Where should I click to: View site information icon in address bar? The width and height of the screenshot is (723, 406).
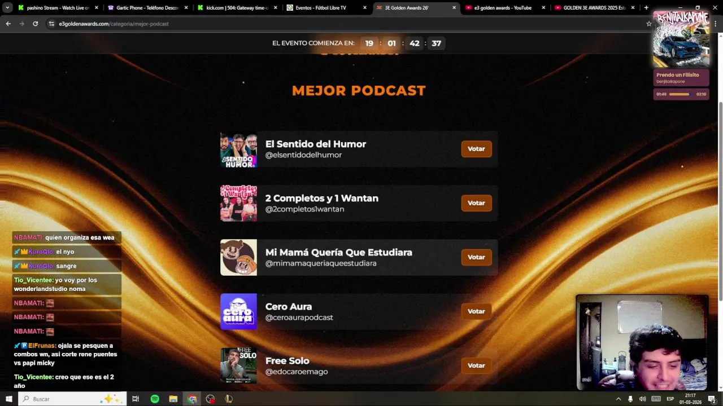point(51,24)
